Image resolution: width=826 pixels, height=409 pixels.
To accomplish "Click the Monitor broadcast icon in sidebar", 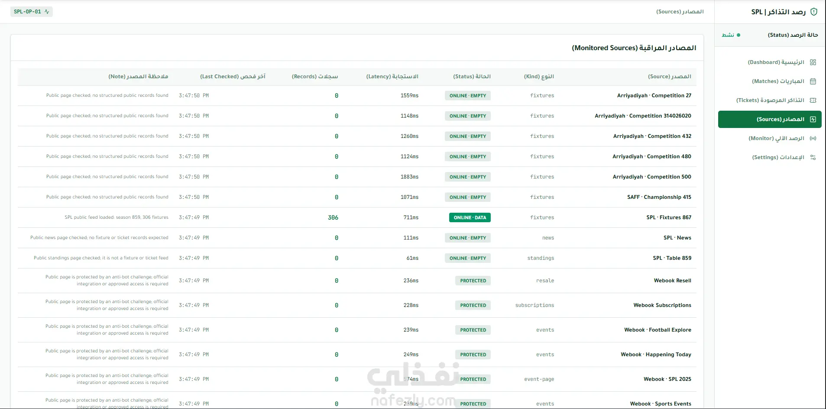I will point(813,138).
